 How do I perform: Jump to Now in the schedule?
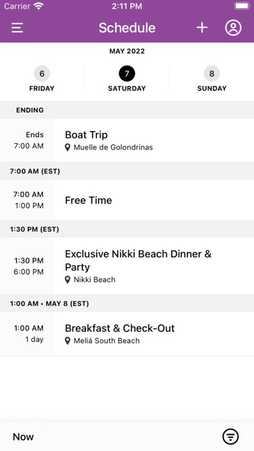click(x=23, y=437)
